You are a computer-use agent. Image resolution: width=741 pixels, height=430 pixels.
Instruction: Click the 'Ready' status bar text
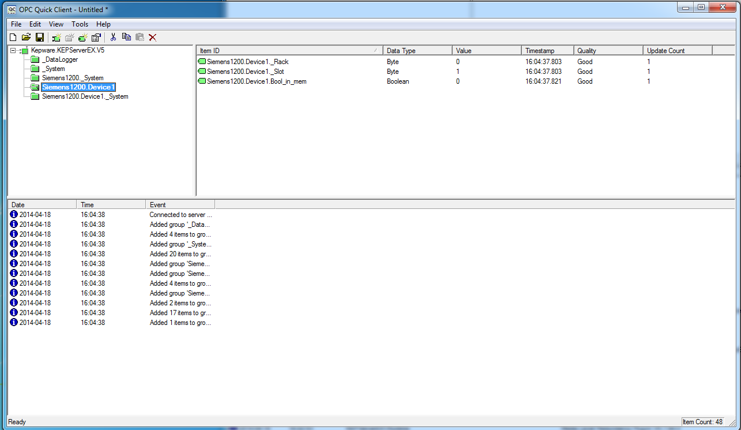coord(17,422)
